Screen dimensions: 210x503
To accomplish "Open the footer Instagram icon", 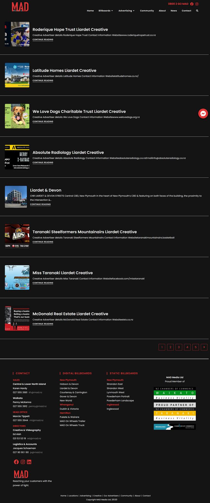I will [x=23, y=462].
